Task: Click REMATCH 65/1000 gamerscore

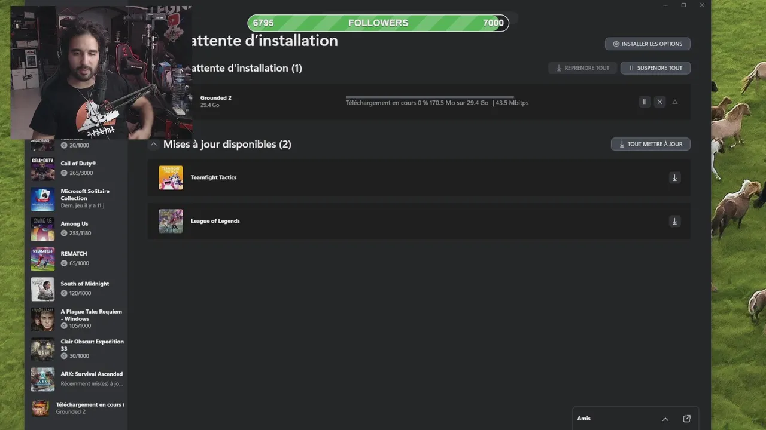Action: [x=75, y=263]
